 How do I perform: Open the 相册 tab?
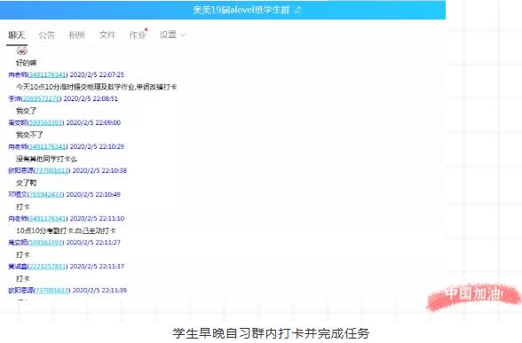pyautogui.click(x=76, y=35)
